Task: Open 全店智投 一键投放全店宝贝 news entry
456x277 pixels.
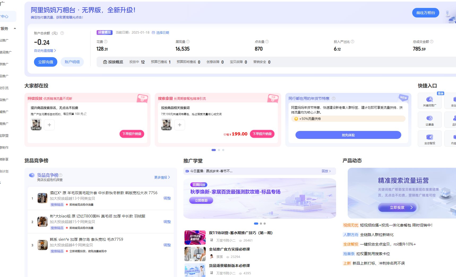Action: click(379, 244)
